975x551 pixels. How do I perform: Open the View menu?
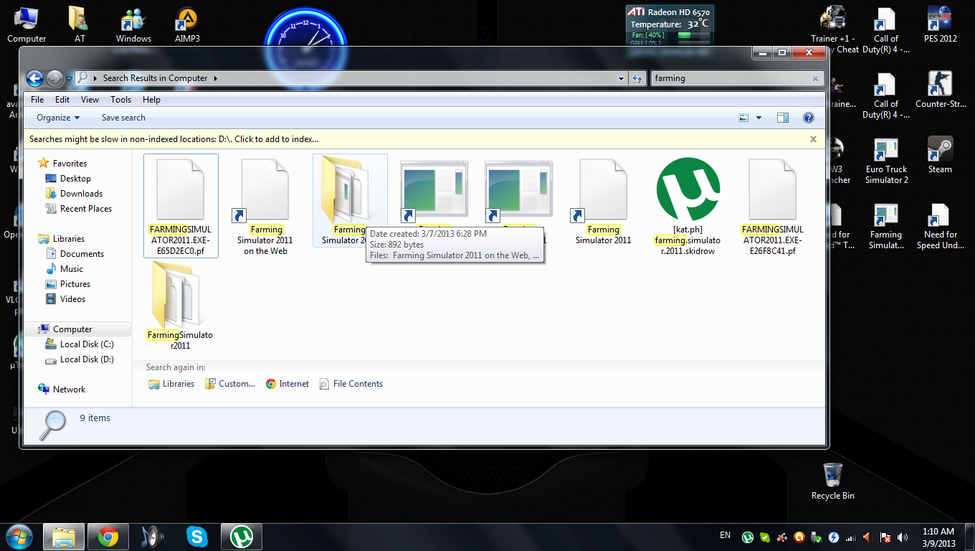pyautogui.click(x=90, y=100)
